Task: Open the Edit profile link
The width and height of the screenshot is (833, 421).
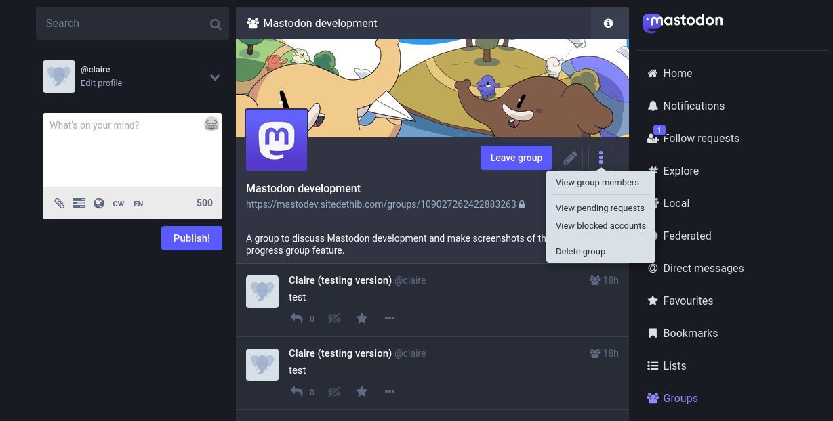Action: point(102,83)
